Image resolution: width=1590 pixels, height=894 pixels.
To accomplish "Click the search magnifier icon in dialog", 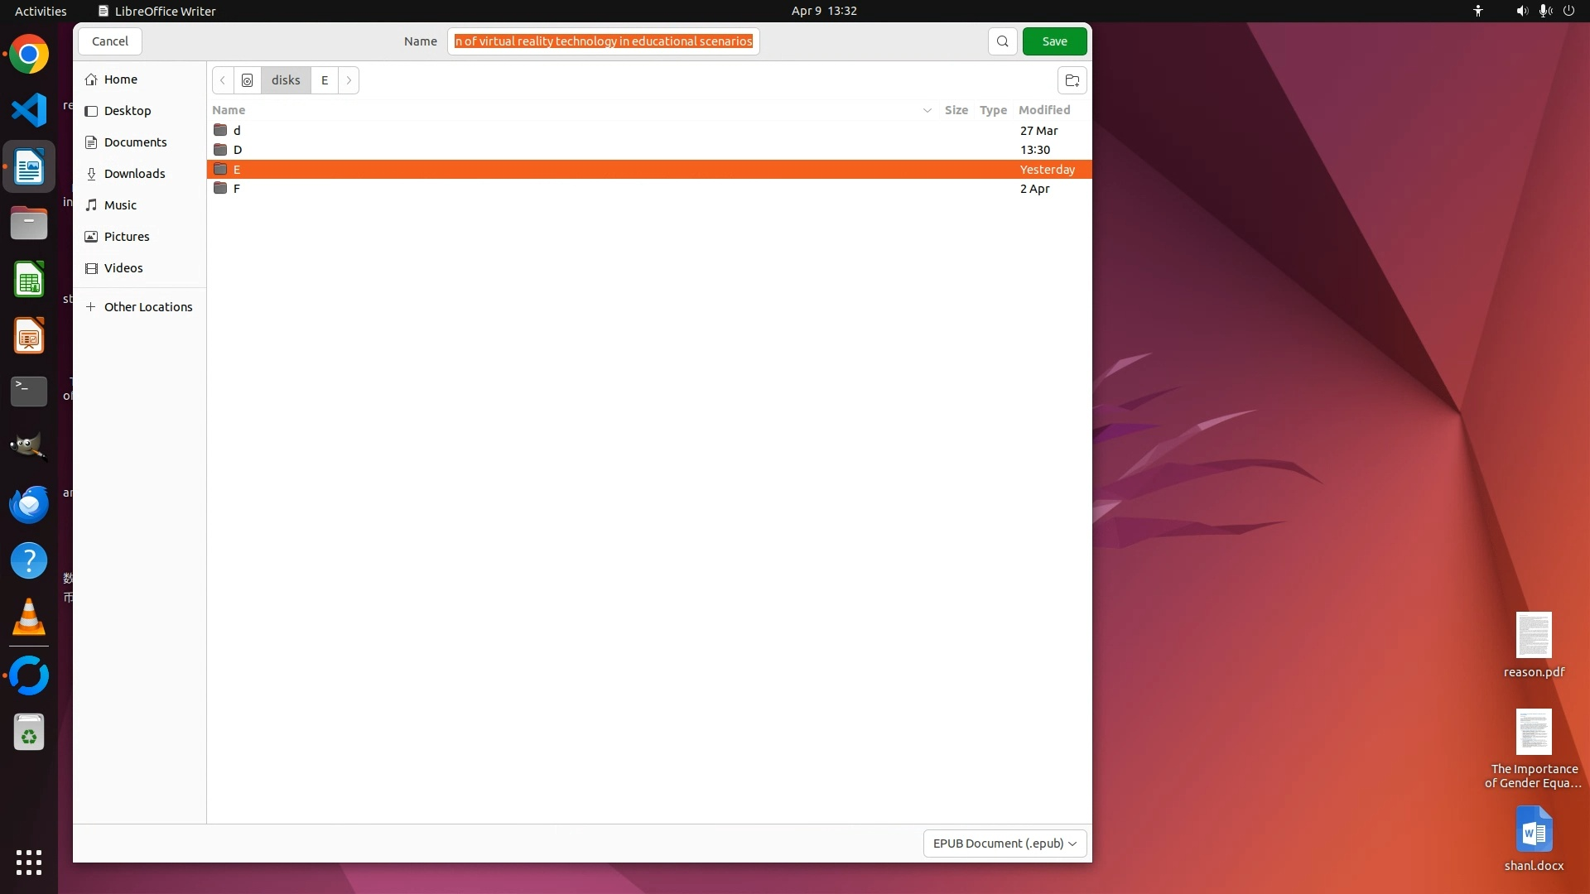I will [x=1002, y=41].
